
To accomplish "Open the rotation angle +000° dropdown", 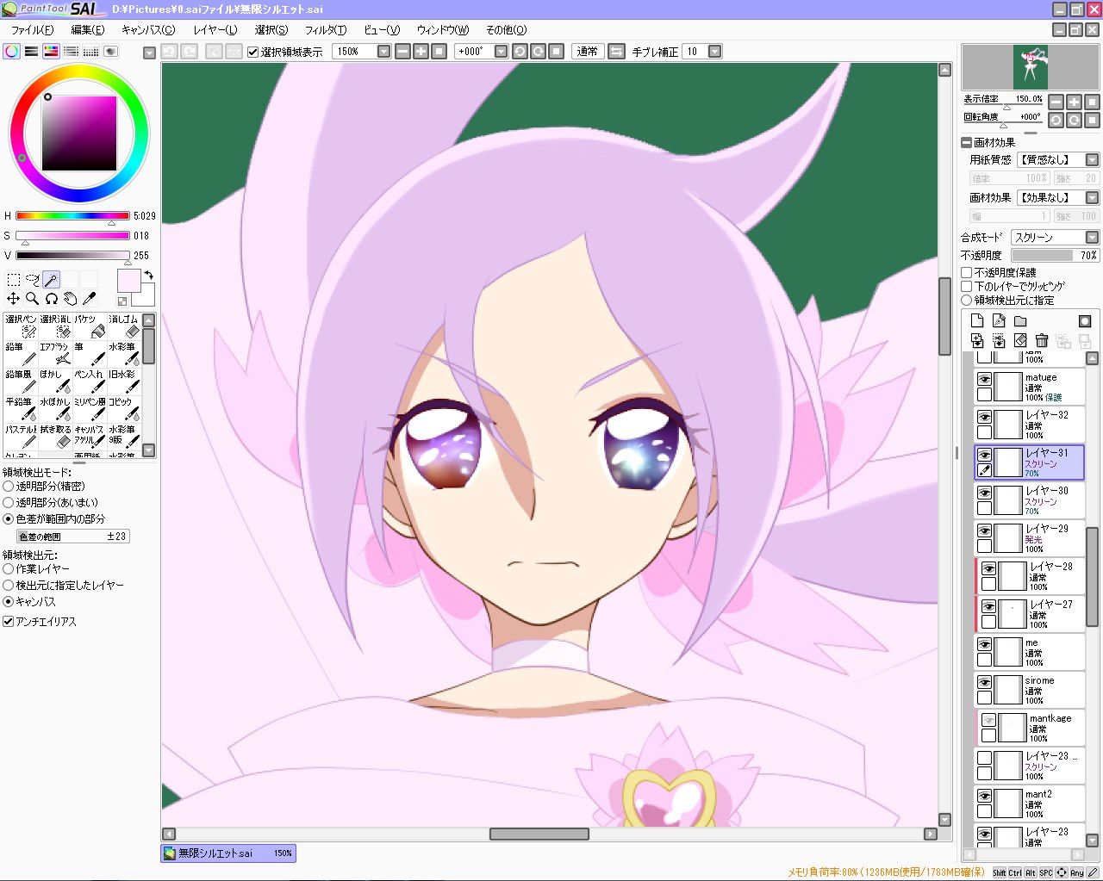I will click(x=501, y=52).
